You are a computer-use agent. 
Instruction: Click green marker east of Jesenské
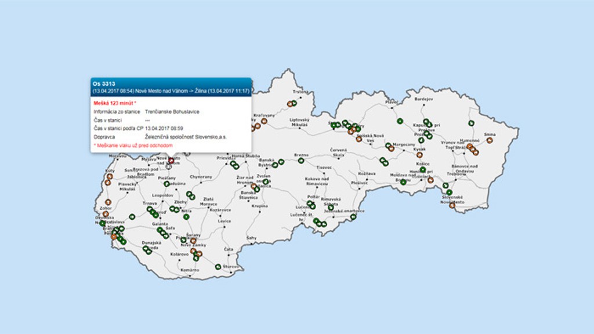tap(353, 217)
